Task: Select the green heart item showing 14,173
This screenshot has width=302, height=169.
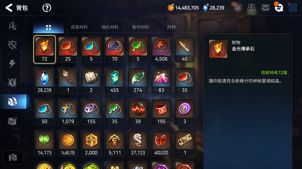Action: point(44,143)
